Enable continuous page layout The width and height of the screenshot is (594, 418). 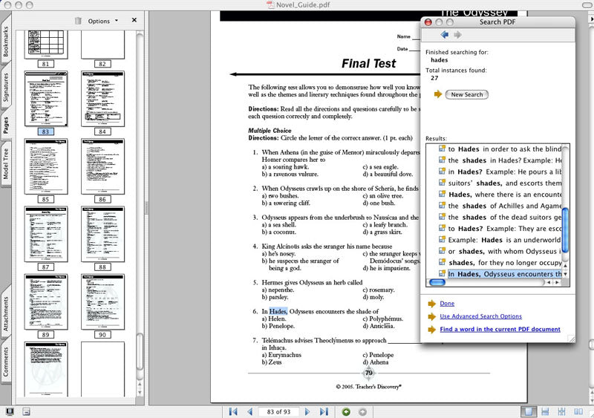[x=546, y=411]
